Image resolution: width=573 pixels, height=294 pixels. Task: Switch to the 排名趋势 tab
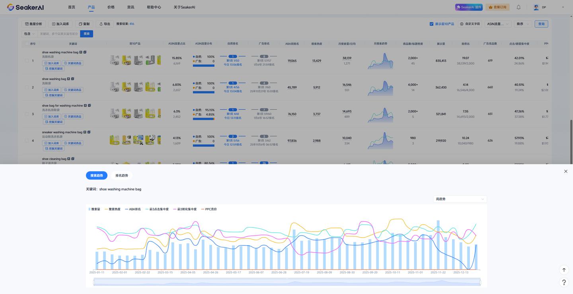(x=122, y=175)
